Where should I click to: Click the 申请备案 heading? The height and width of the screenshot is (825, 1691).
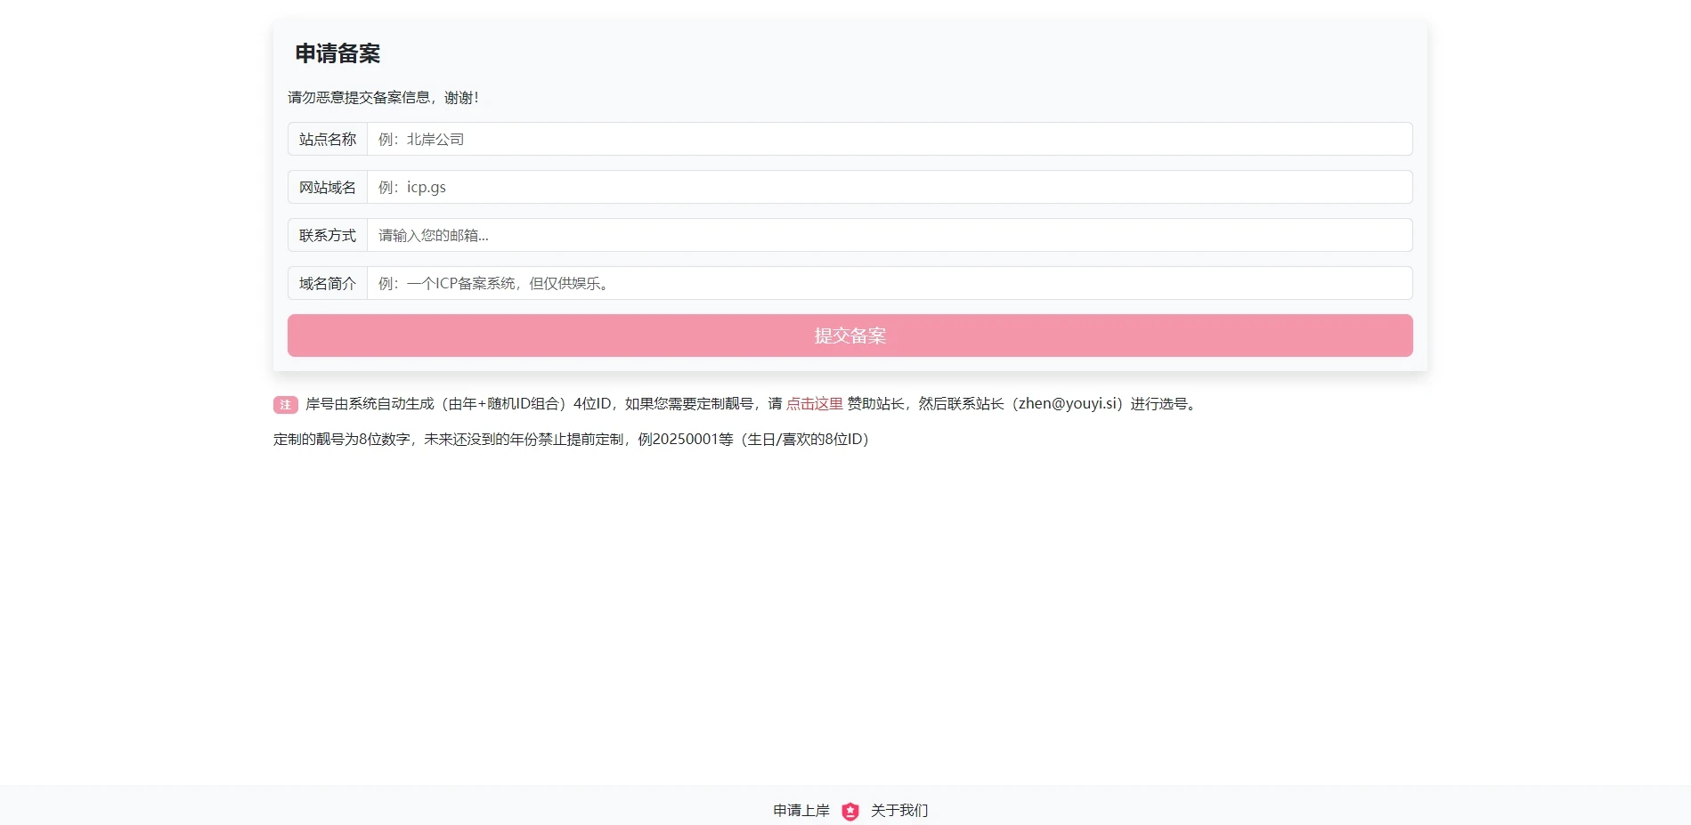tap(337, 54)
